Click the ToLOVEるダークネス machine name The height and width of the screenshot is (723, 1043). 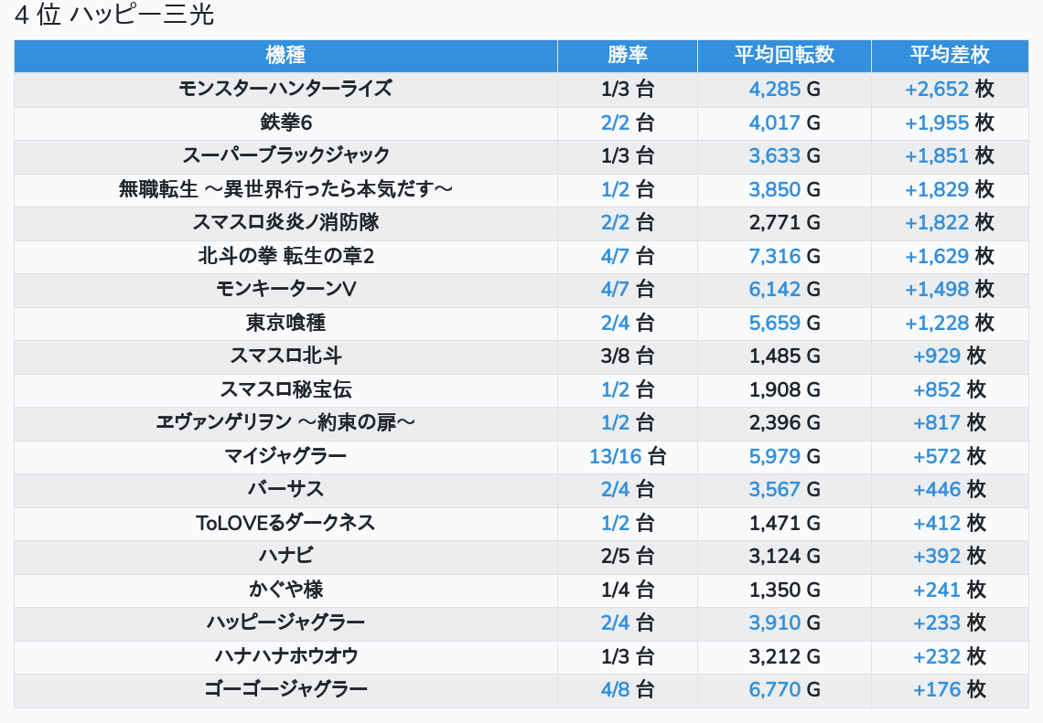pos(285,523)
